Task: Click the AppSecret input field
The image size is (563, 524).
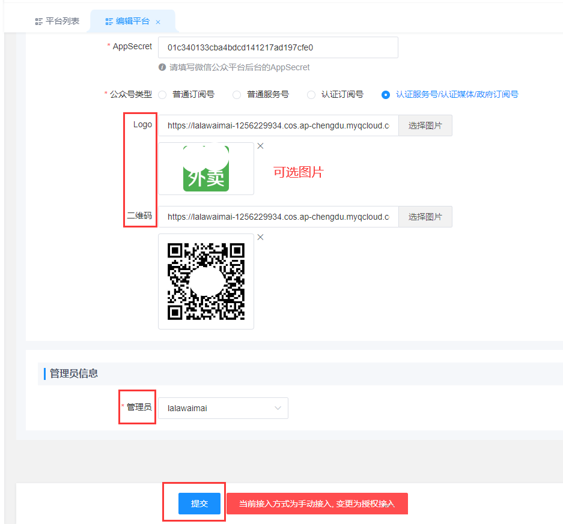Action: [278, 47]
